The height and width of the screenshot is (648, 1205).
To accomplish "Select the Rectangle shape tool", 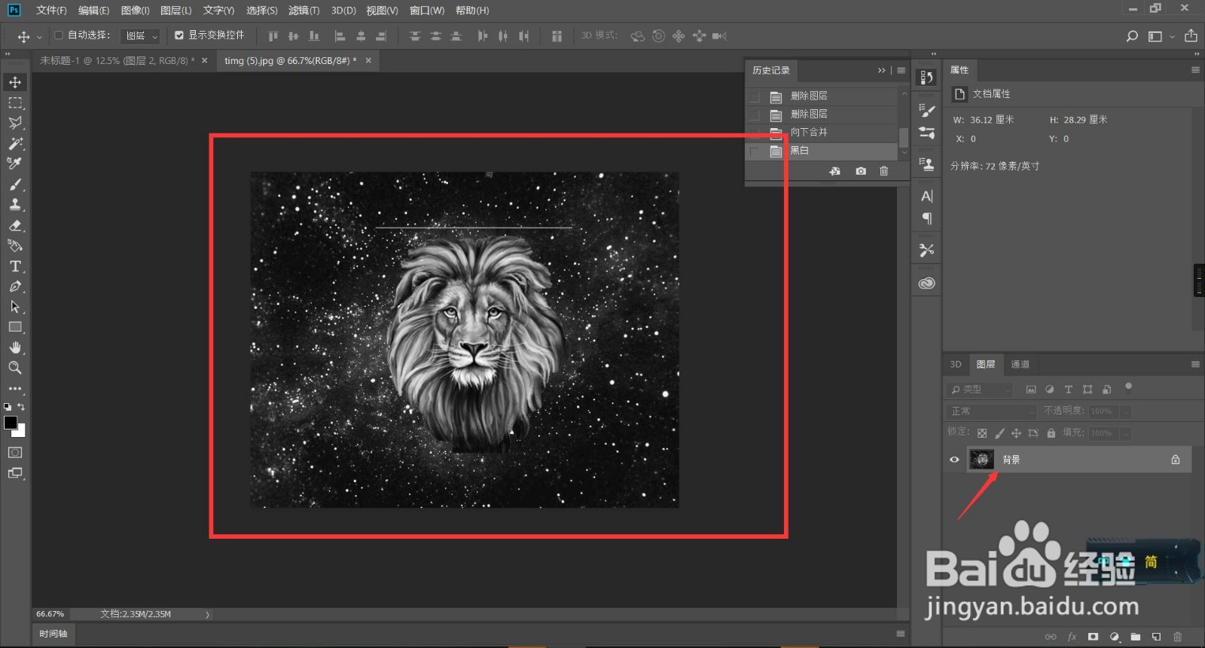I will [15, 327].
